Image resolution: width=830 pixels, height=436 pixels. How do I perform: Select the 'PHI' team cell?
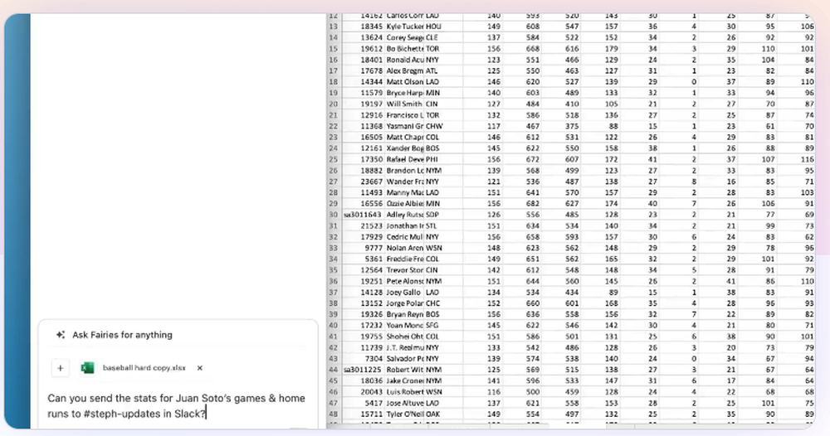point(443,160)
